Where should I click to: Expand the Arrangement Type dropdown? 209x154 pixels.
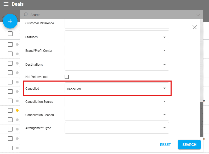(x=164, y=128)
